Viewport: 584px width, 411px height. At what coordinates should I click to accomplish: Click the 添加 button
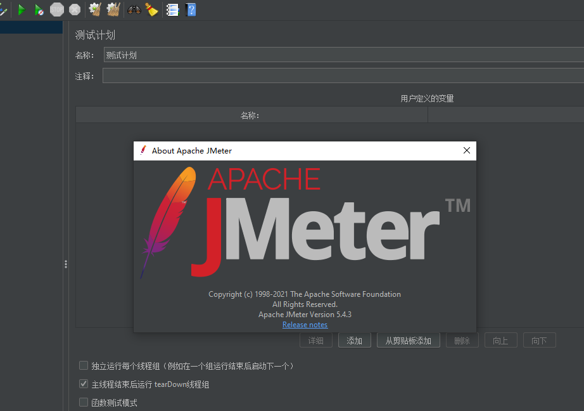click(x=354, y=340)
